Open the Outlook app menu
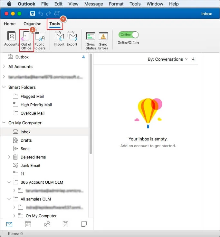 [x=26, y=4]
